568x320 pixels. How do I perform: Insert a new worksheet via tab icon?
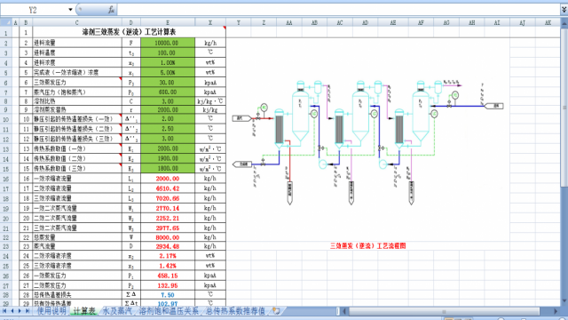pyautogui.click(x=276, y=311)
